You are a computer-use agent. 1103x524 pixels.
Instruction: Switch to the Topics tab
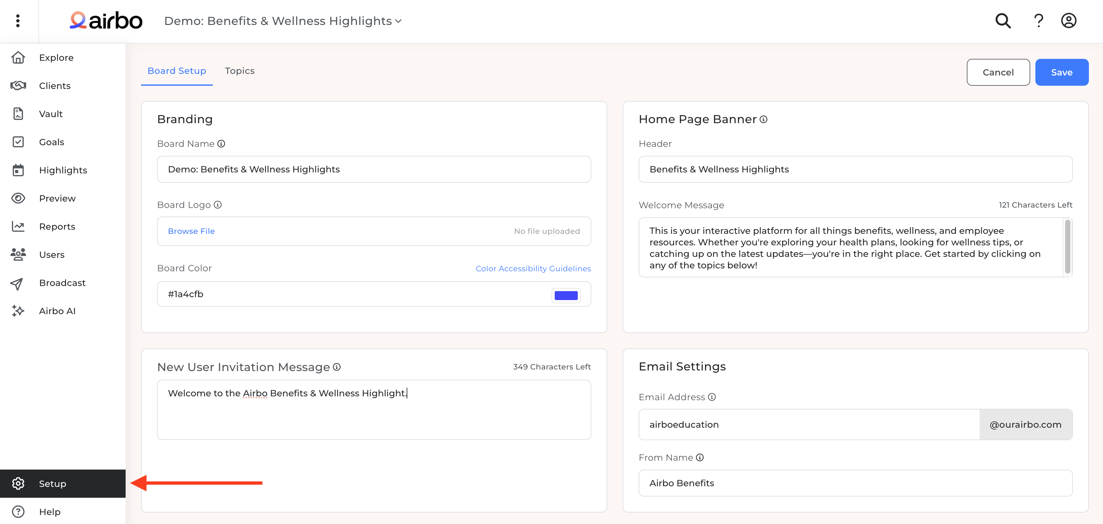click(x=240, y=71)
